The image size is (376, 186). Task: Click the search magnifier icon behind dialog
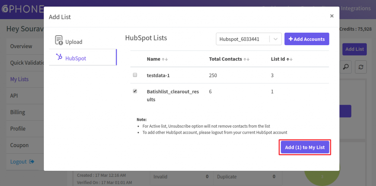click(346, 67)
